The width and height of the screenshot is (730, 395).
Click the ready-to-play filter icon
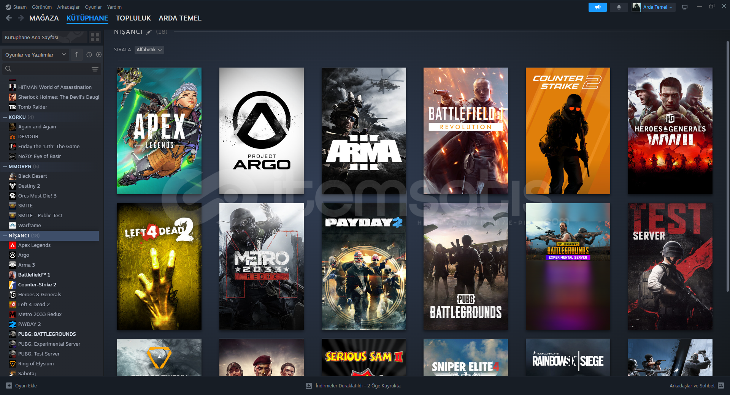coord(99,55)
